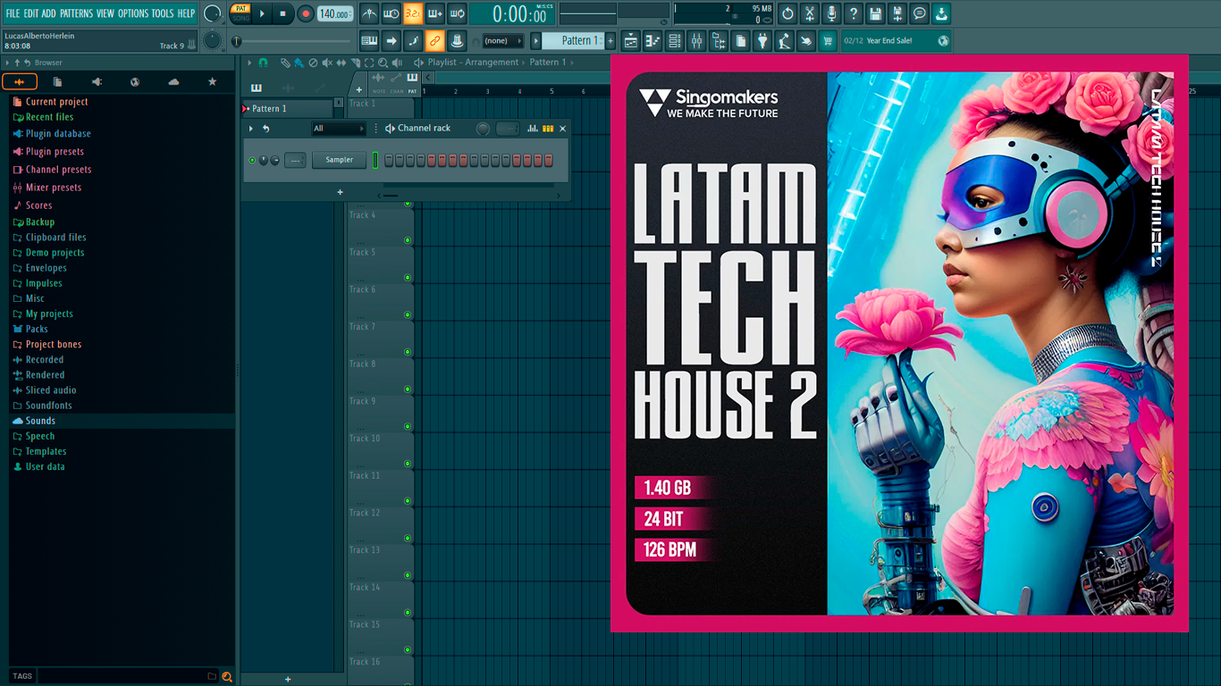Switch to SONG mode
The height and width of the screenshot is (686, 1221).
pyautogui.click(x=241, y=18)
